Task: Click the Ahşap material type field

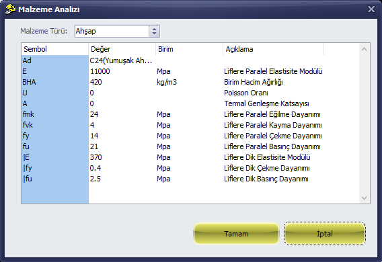Action: (112, 31)
